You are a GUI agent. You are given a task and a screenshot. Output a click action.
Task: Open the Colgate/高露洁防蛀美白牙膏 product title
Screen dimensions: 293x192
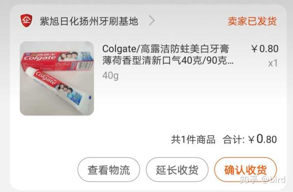(x=168, y=55)
